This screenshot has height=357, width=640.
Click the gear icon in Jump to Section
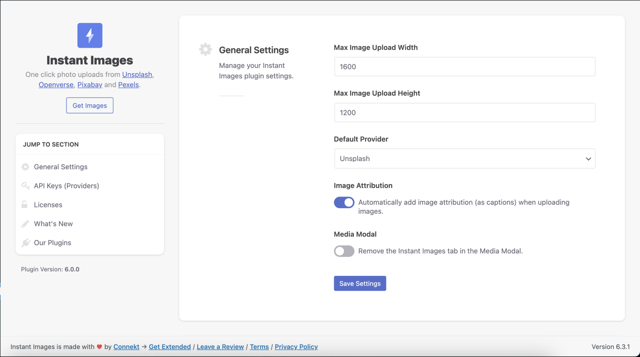(x=25, y=167)
